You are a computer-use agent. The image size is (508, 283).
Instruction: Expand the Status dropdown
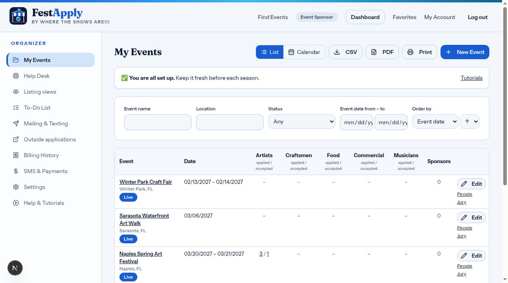[302, 122]
